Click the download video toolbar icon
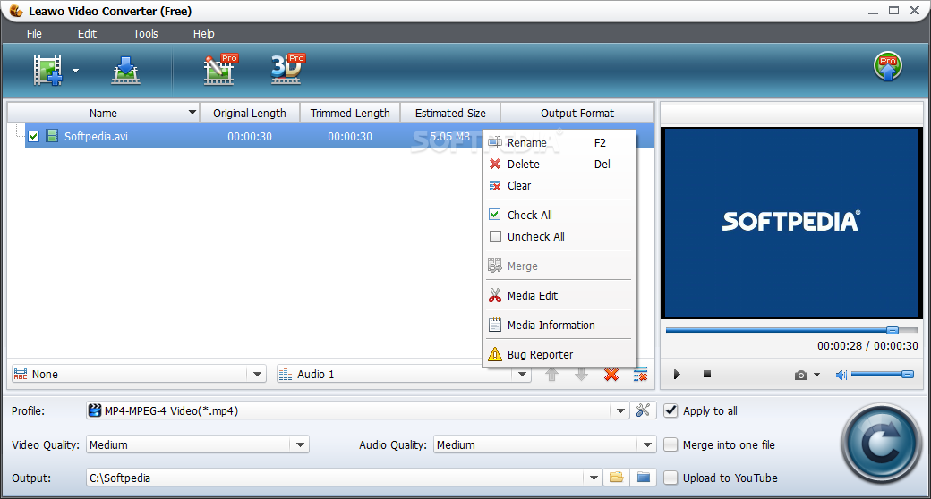This screenshot has height=499, width=931. coord(126,71)
